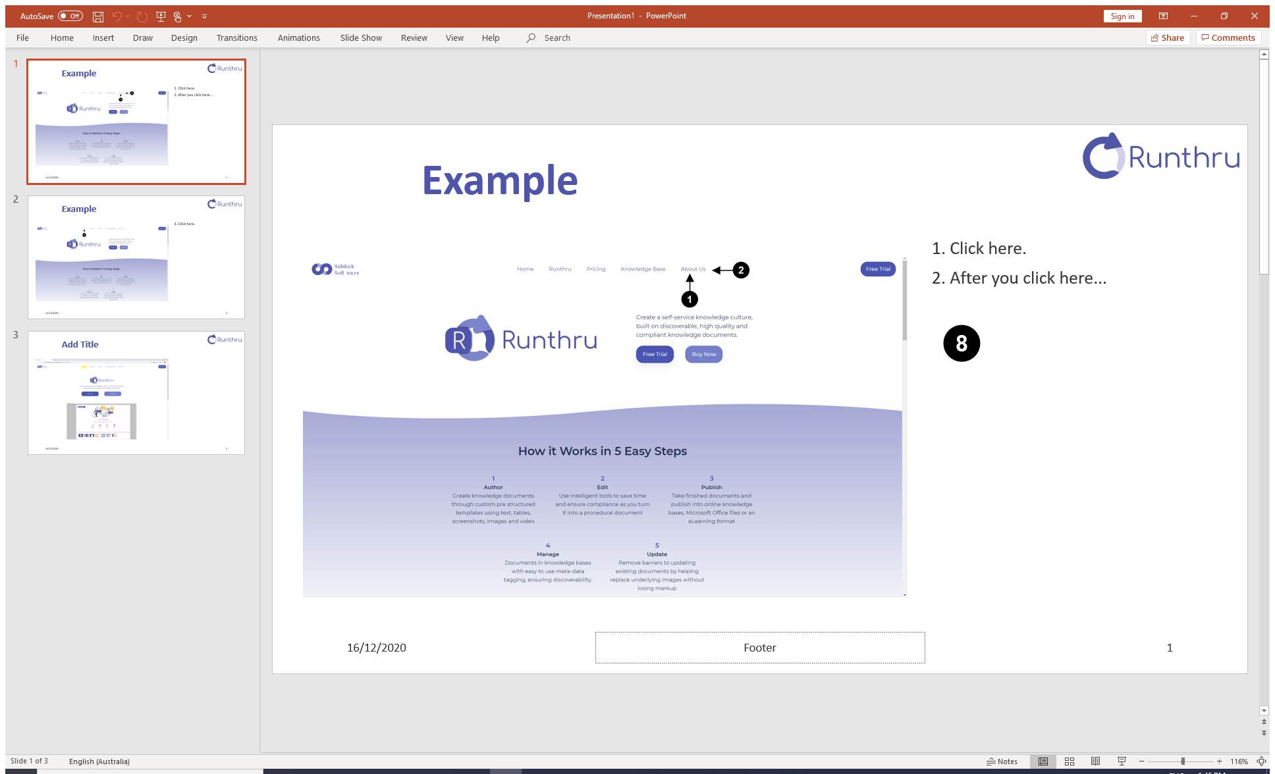Select the Animations tab
This screenshot has height=774, width=1275.
coord(299,38)
